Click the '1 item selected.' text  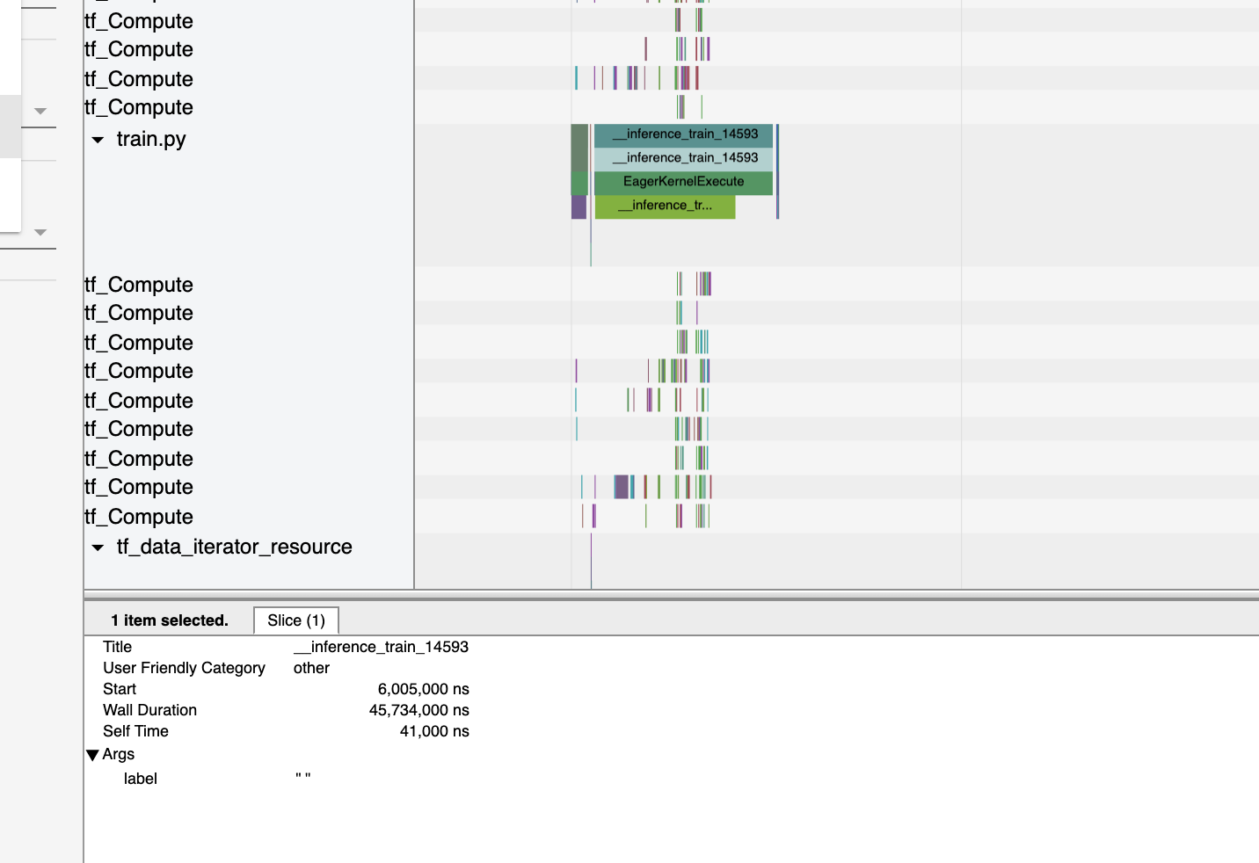(170, 620)
